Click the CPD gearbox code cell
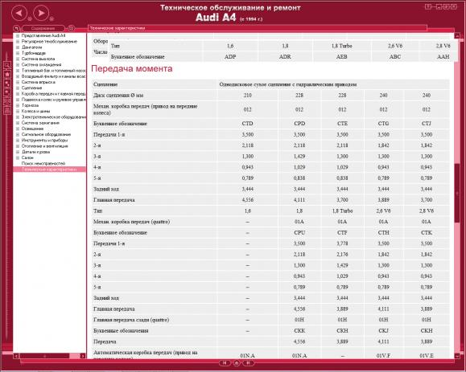The width and height of the screenshot is (466, 372). pos(299,124)
